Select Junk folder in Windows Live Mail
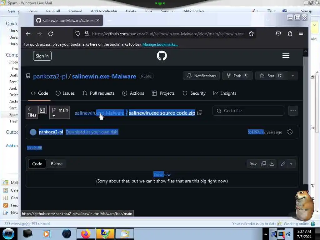 click(x=13, y=88)
